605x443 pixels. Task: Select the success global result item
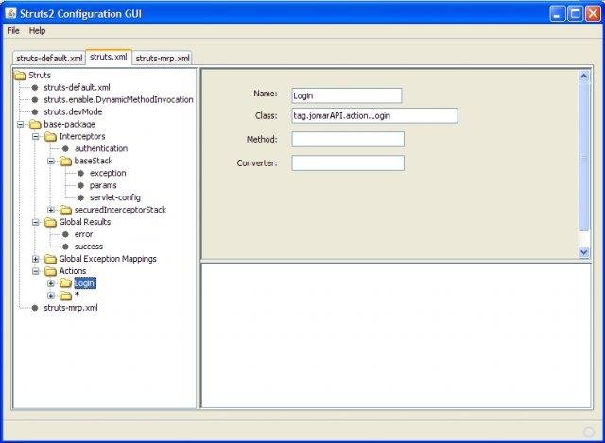89,247
